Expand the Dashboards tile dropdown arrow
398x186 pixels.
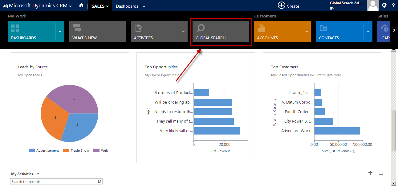[60, 32]
